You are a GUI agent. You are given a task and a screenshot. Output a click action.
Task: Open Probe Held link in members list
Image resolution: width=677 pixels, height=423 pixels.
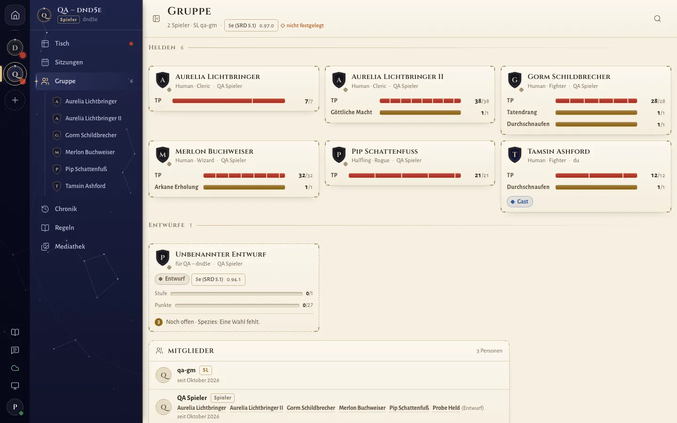(446, 408)
